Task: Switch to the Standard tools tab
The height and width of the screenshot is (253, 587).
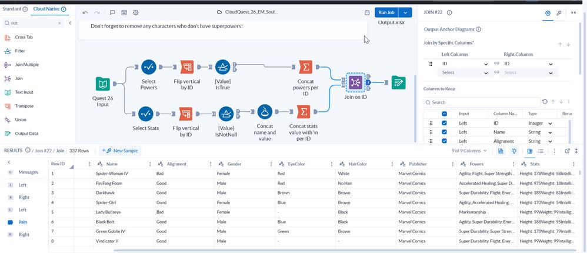Action: (x=14, y=9)
